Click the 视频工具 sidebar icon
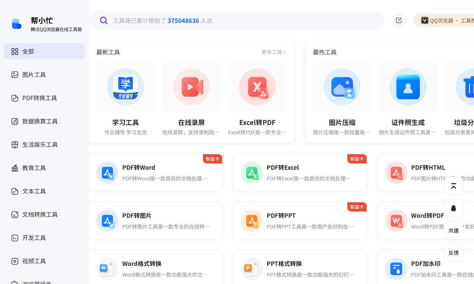Image resolution: width=474 pixels, height=284 pixels. click(x=15, y=261)
